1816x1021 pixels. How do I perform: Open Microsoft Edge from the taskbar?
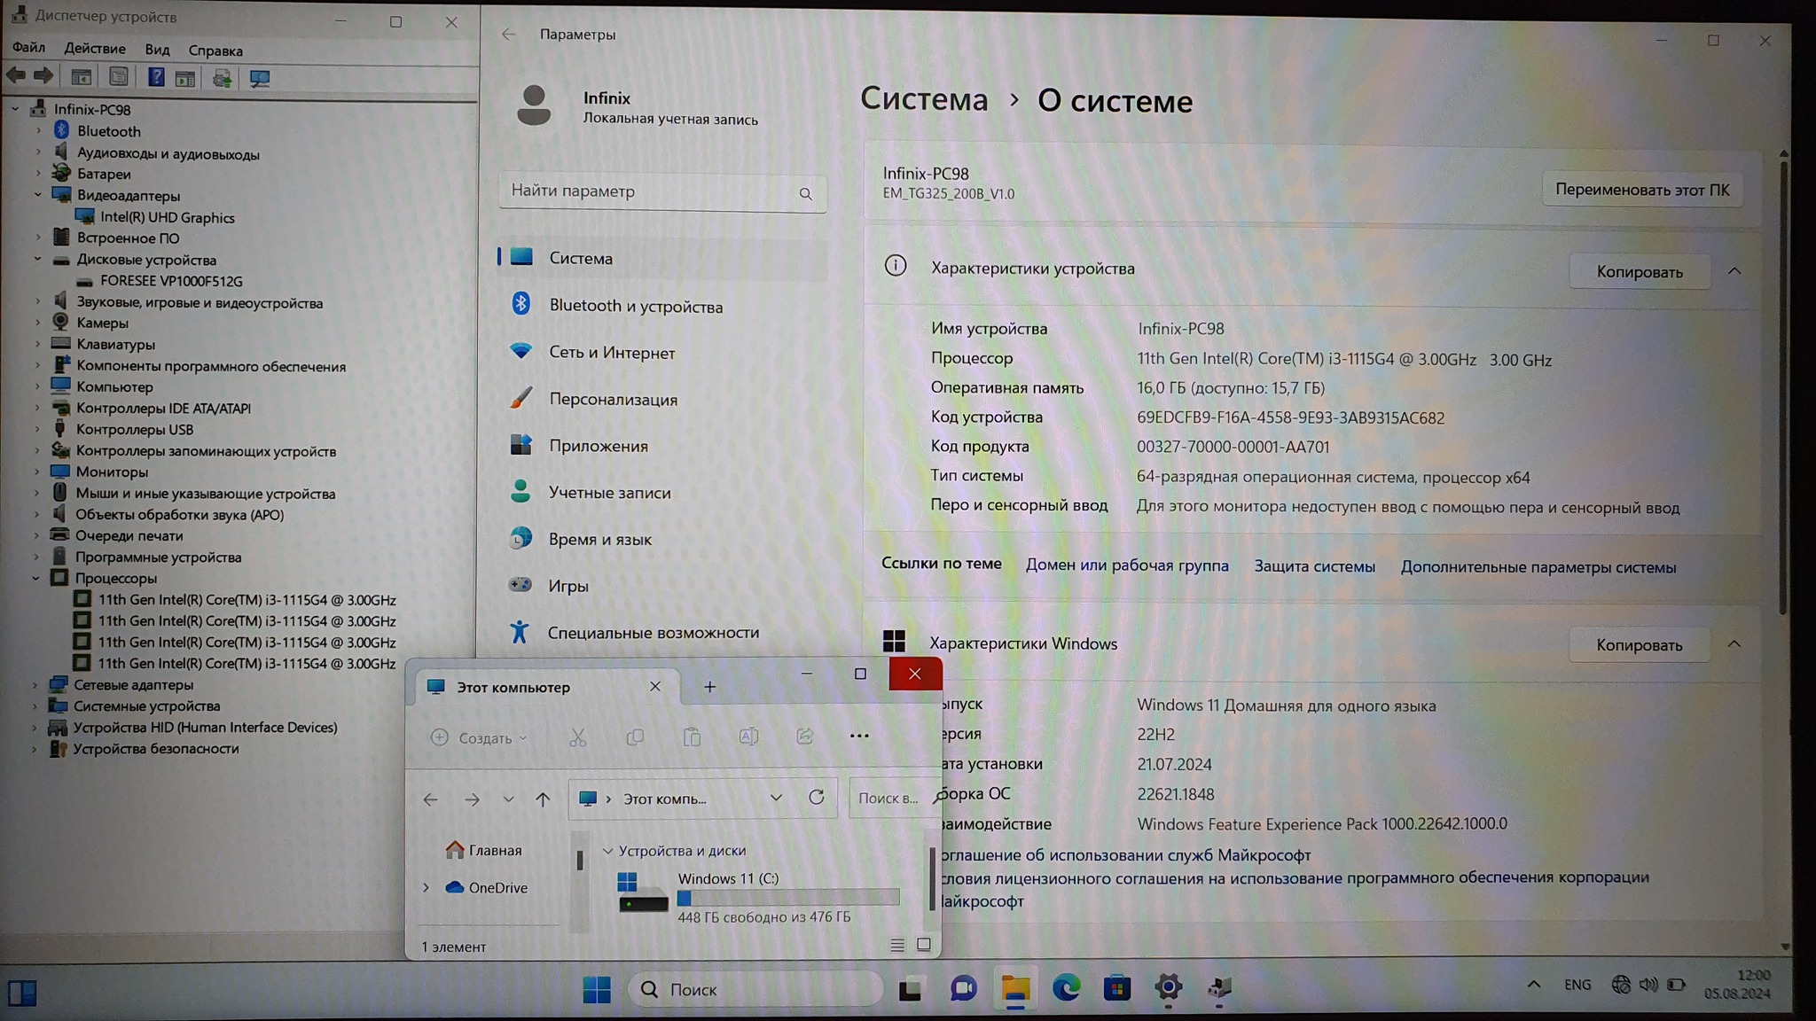(1066, 987)
